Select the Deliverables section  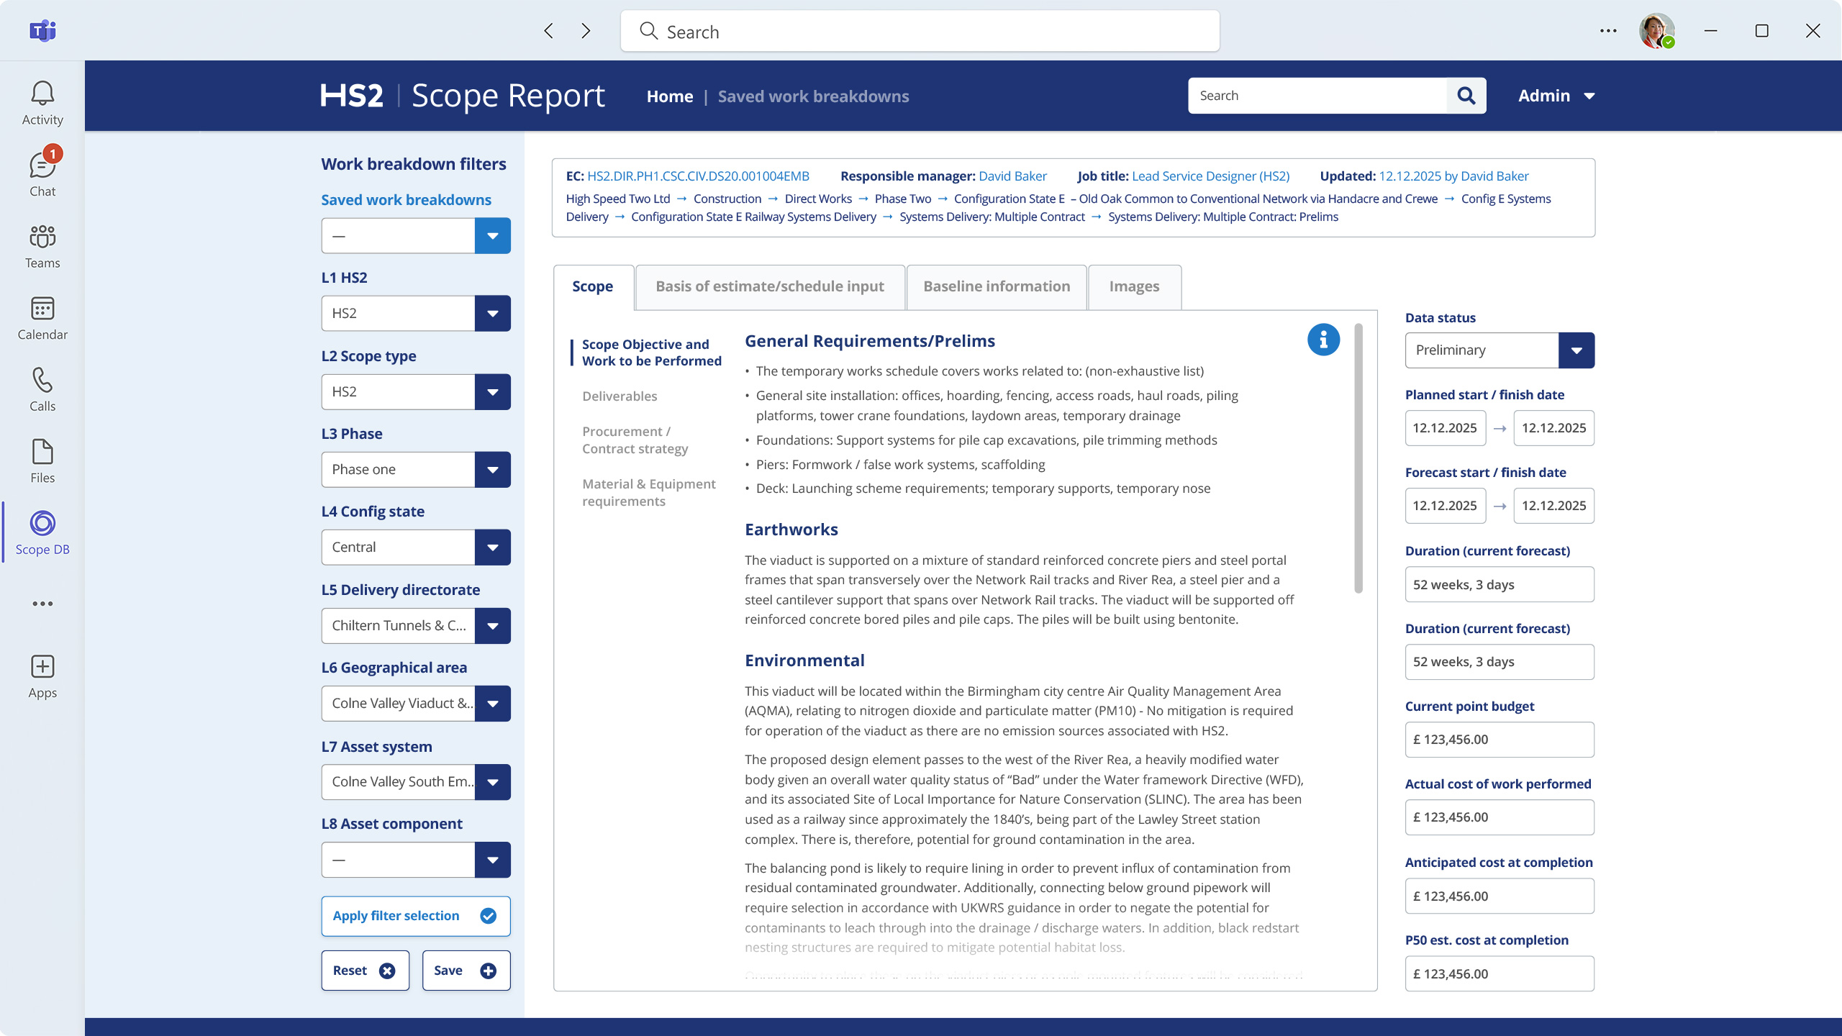(x=620, y=396)
